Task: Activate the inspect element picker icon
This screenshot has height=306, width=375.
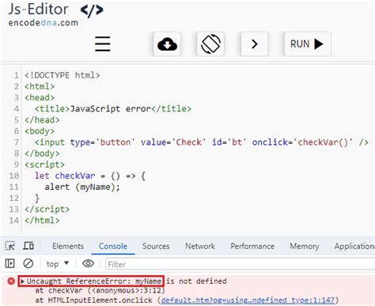Action: click(10, 246)
